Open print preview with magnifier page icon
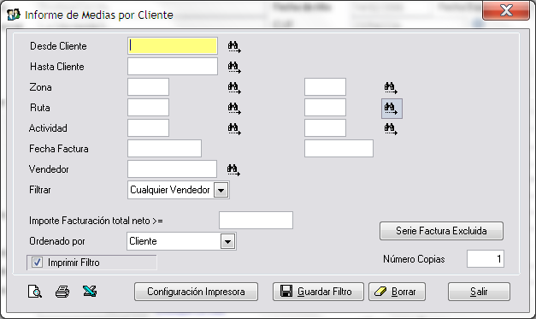This screenshot has height=319, width=536. click(x=34, y=292)
